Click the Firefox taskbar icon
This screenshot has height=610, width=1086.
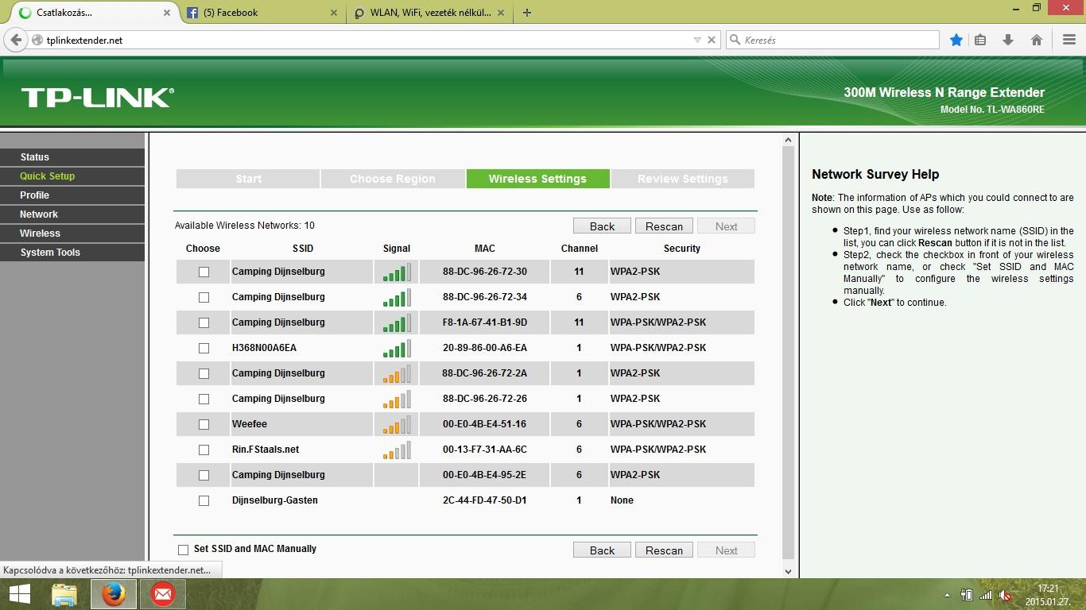[113, 594]
